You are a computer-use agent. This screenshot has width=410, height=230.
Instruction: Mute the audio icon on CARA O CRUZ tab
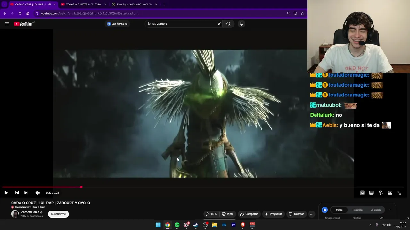[49, 4]
